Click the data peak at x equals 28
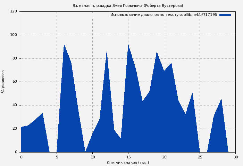 pyautogui.click(x=221, y=100)
